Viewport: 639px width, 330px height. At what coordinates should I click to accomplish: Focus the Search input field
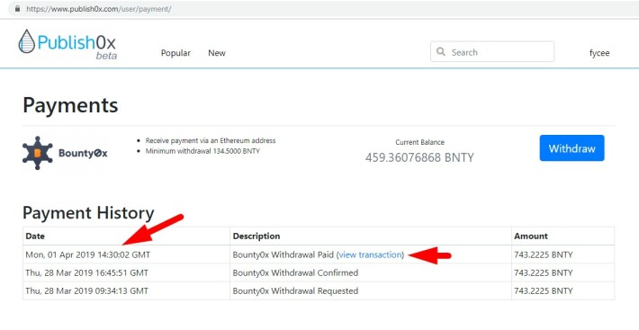(x=492, y=51)
